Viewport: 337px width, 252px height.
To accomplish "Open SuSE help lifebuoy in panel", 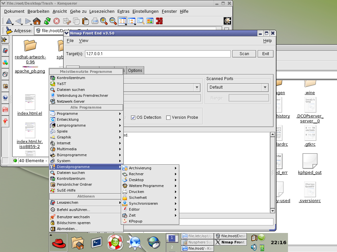I will (116, 242).
